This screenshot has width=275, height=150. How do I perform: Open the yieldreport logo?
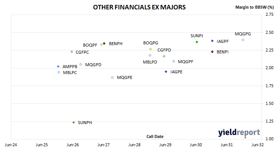point(239,132)
